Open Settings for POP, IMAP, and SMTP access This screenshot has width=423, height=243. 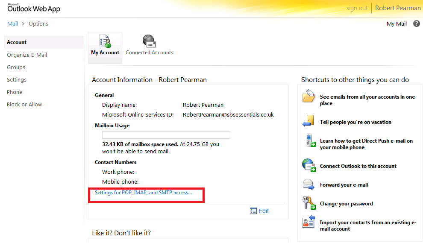pos(144,193)
